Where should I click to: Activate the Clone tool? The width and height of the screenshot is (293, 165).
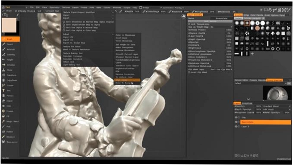tap(10, 70)
